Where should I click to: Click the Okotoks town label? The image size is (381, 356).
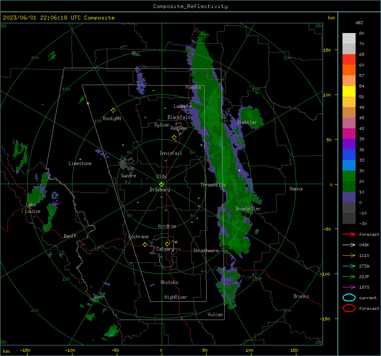tap(169, 282)
